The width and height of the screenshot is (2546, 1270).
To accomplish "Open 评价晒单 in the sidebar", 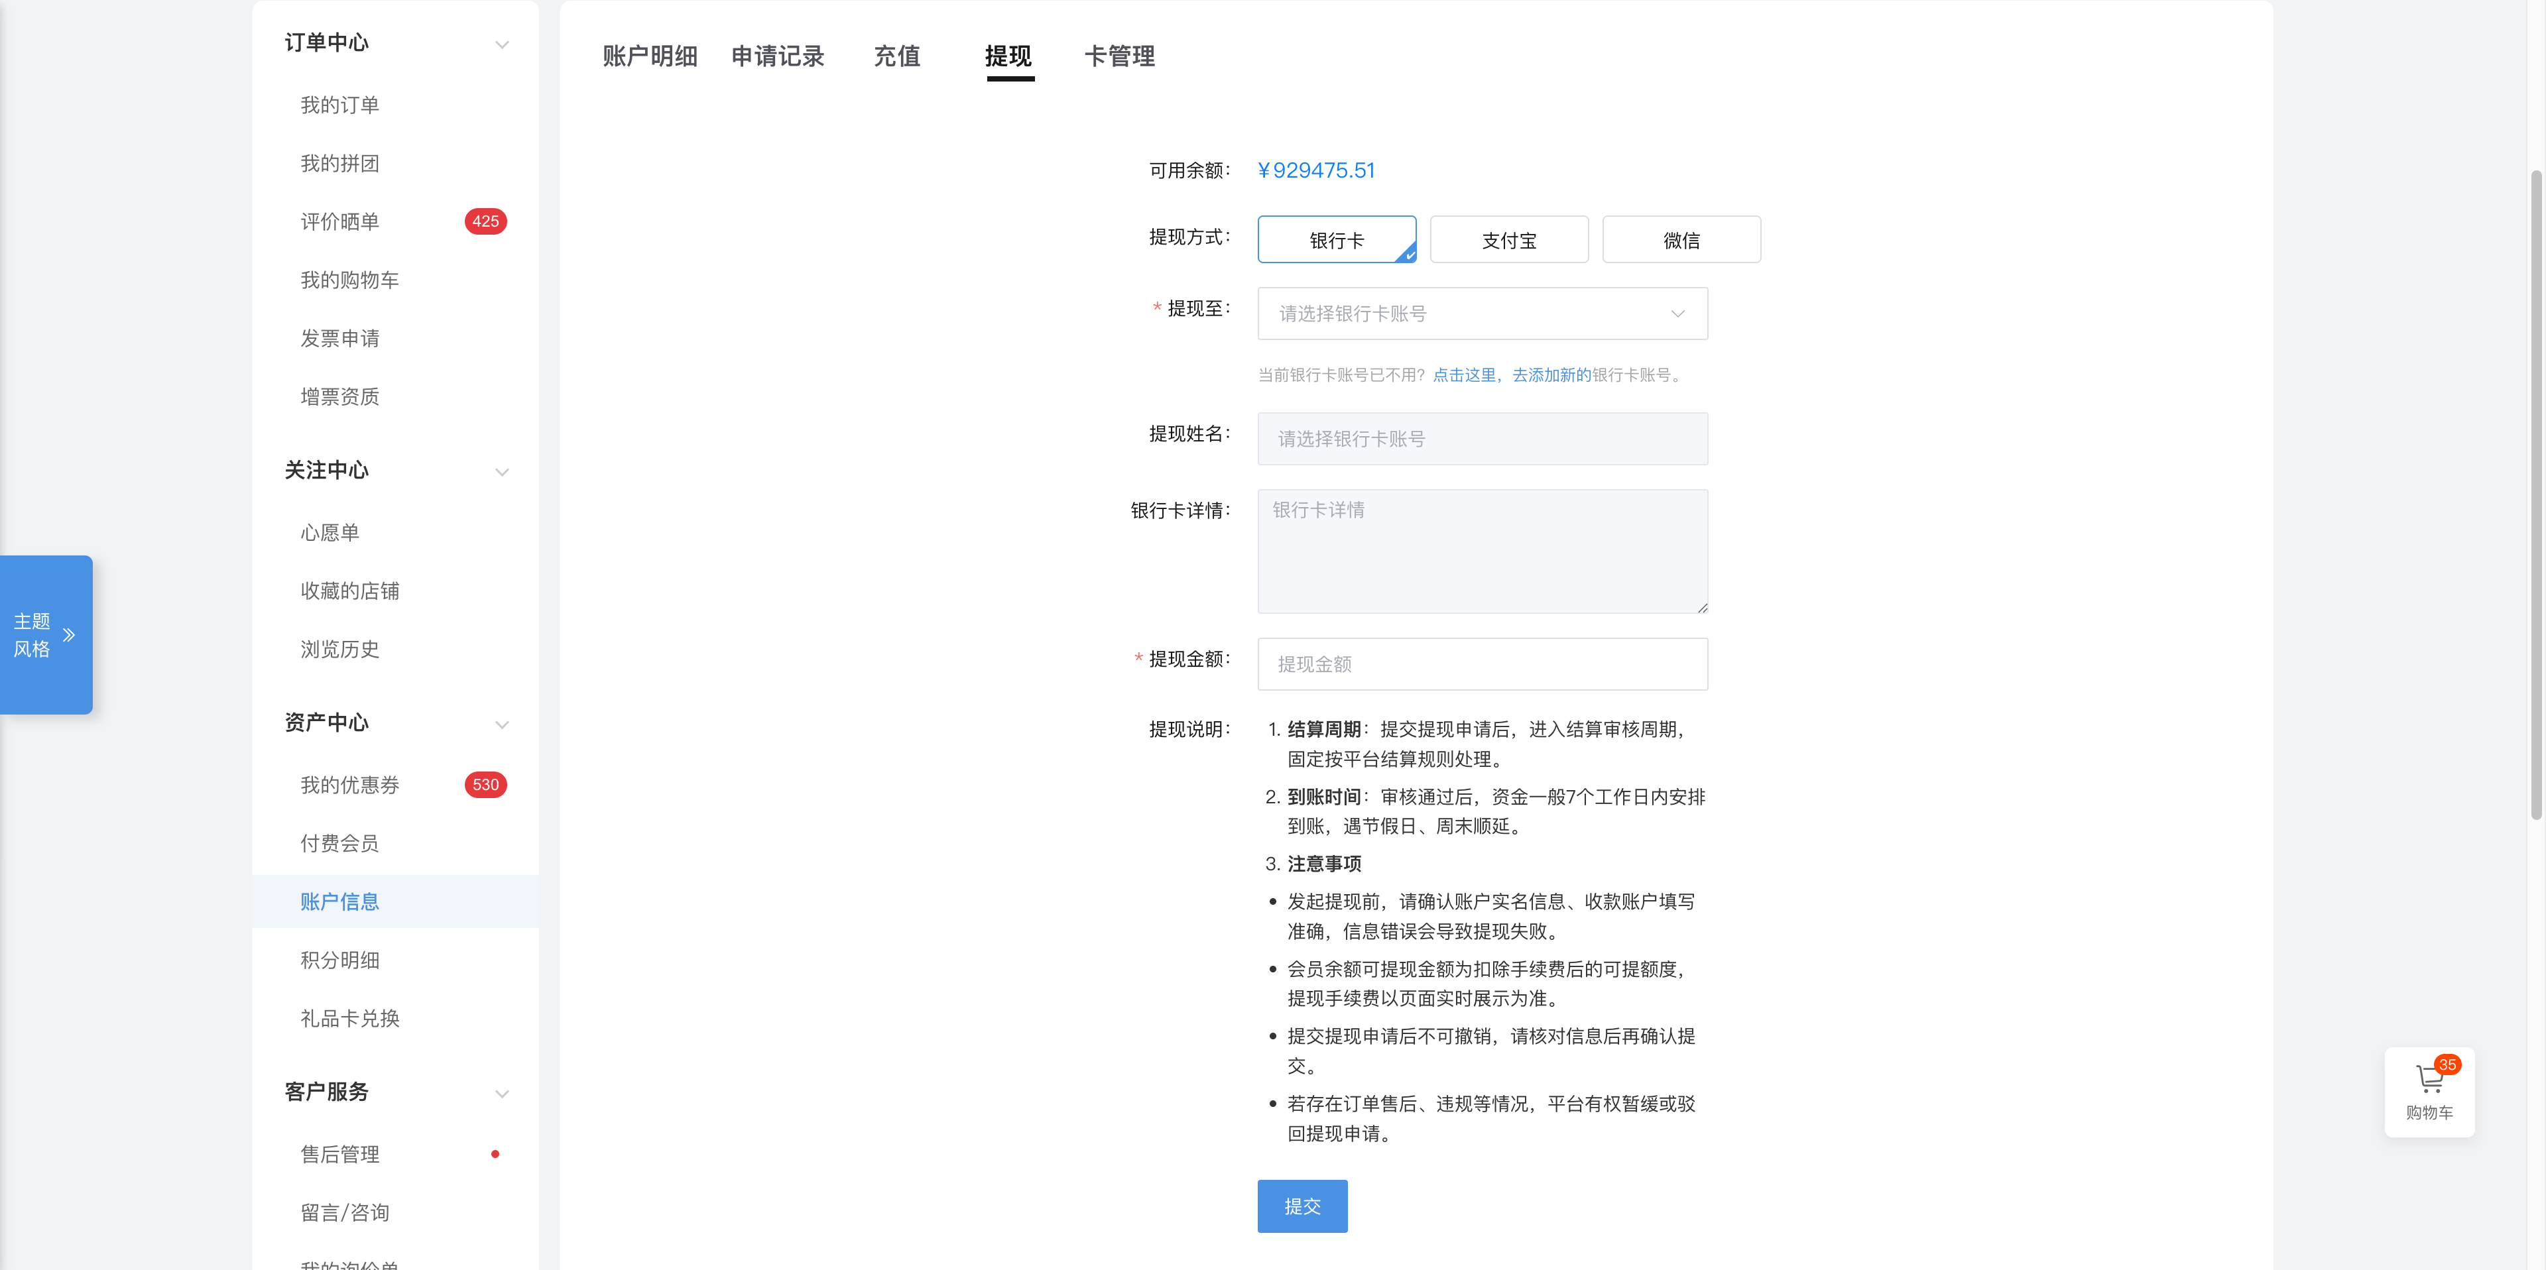I will click(x=339, y=221).
